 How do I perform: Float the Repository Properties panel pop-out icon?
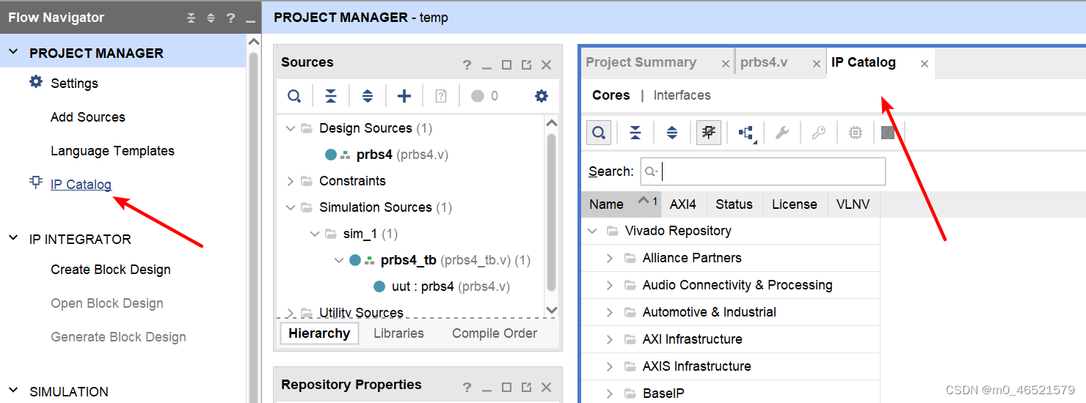pyautogui.click(x=526, y=388)
